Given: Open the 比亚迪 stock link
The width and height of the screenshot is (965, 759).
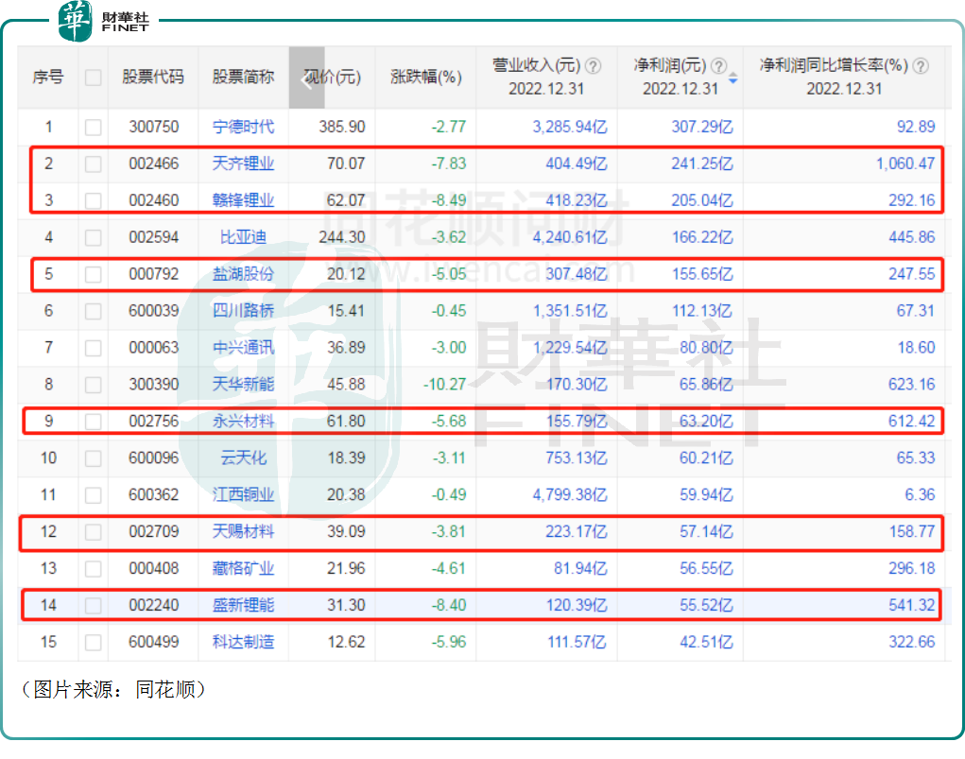Looking at the screenshot, I should pos(243,237).
